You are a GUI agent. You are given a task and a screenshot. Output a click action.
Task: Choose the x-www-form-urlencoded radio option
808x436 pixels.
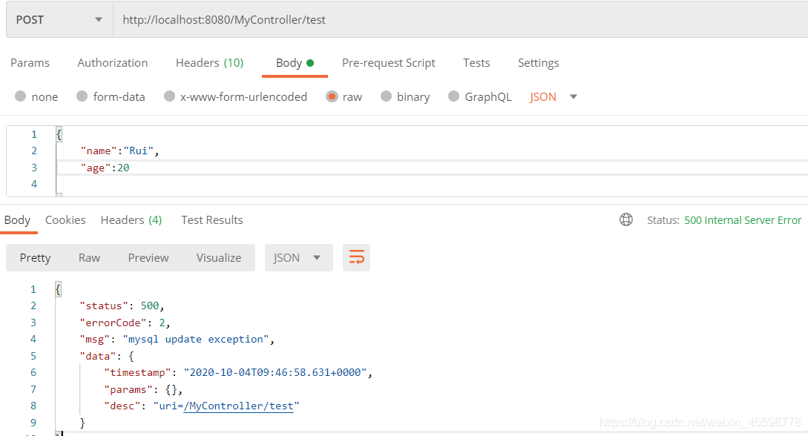tap(169, 96)
